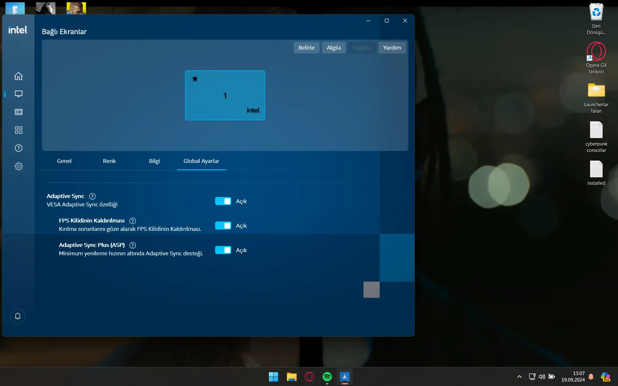Maximize the Intel Graphics window
This screenshot has height=386, width=618.
[x=387, y=21]
